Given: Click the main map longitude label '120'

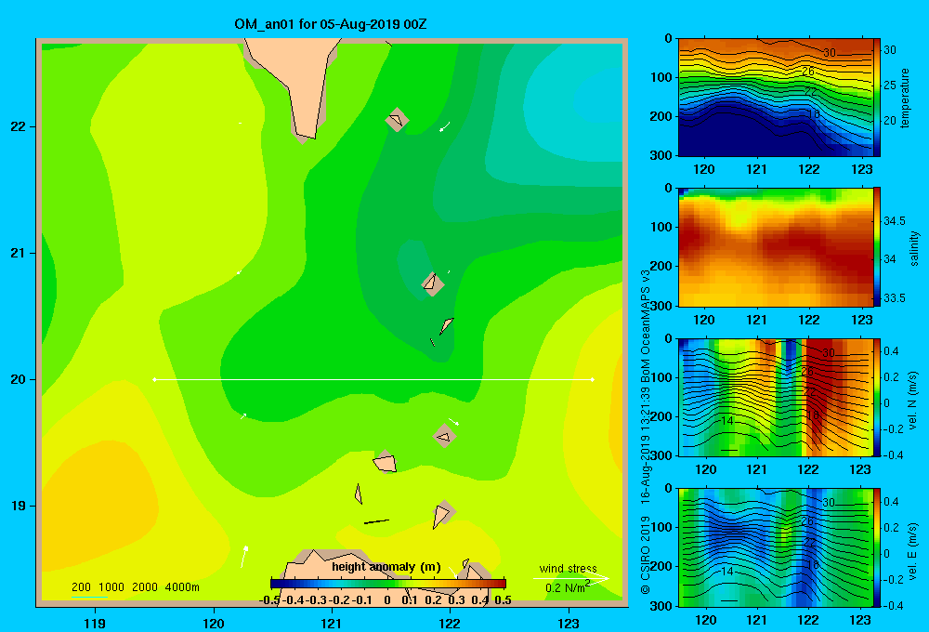Looking at the screenshot, I should click(214, 623).
